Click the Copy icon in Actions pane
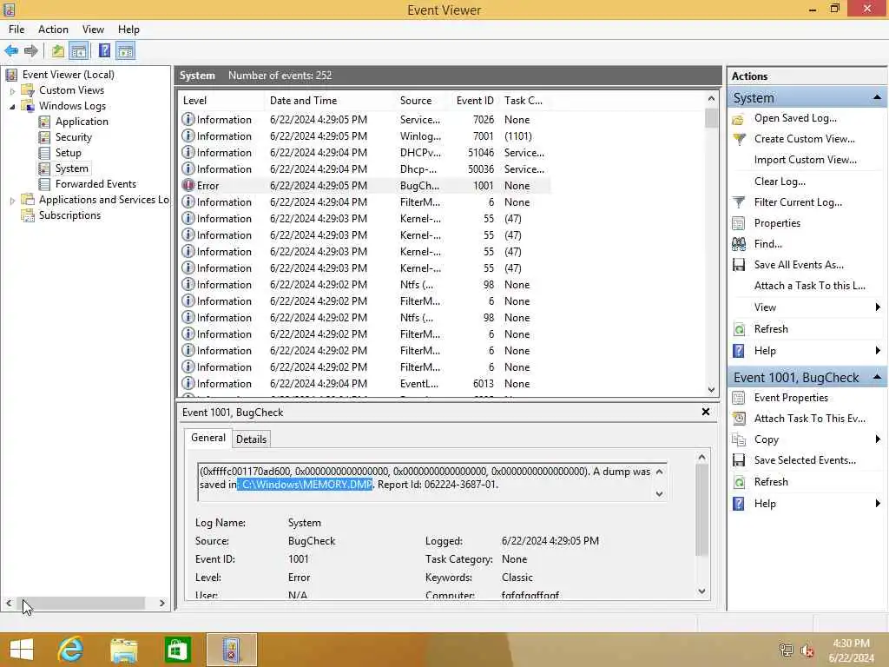 [738, 439]
